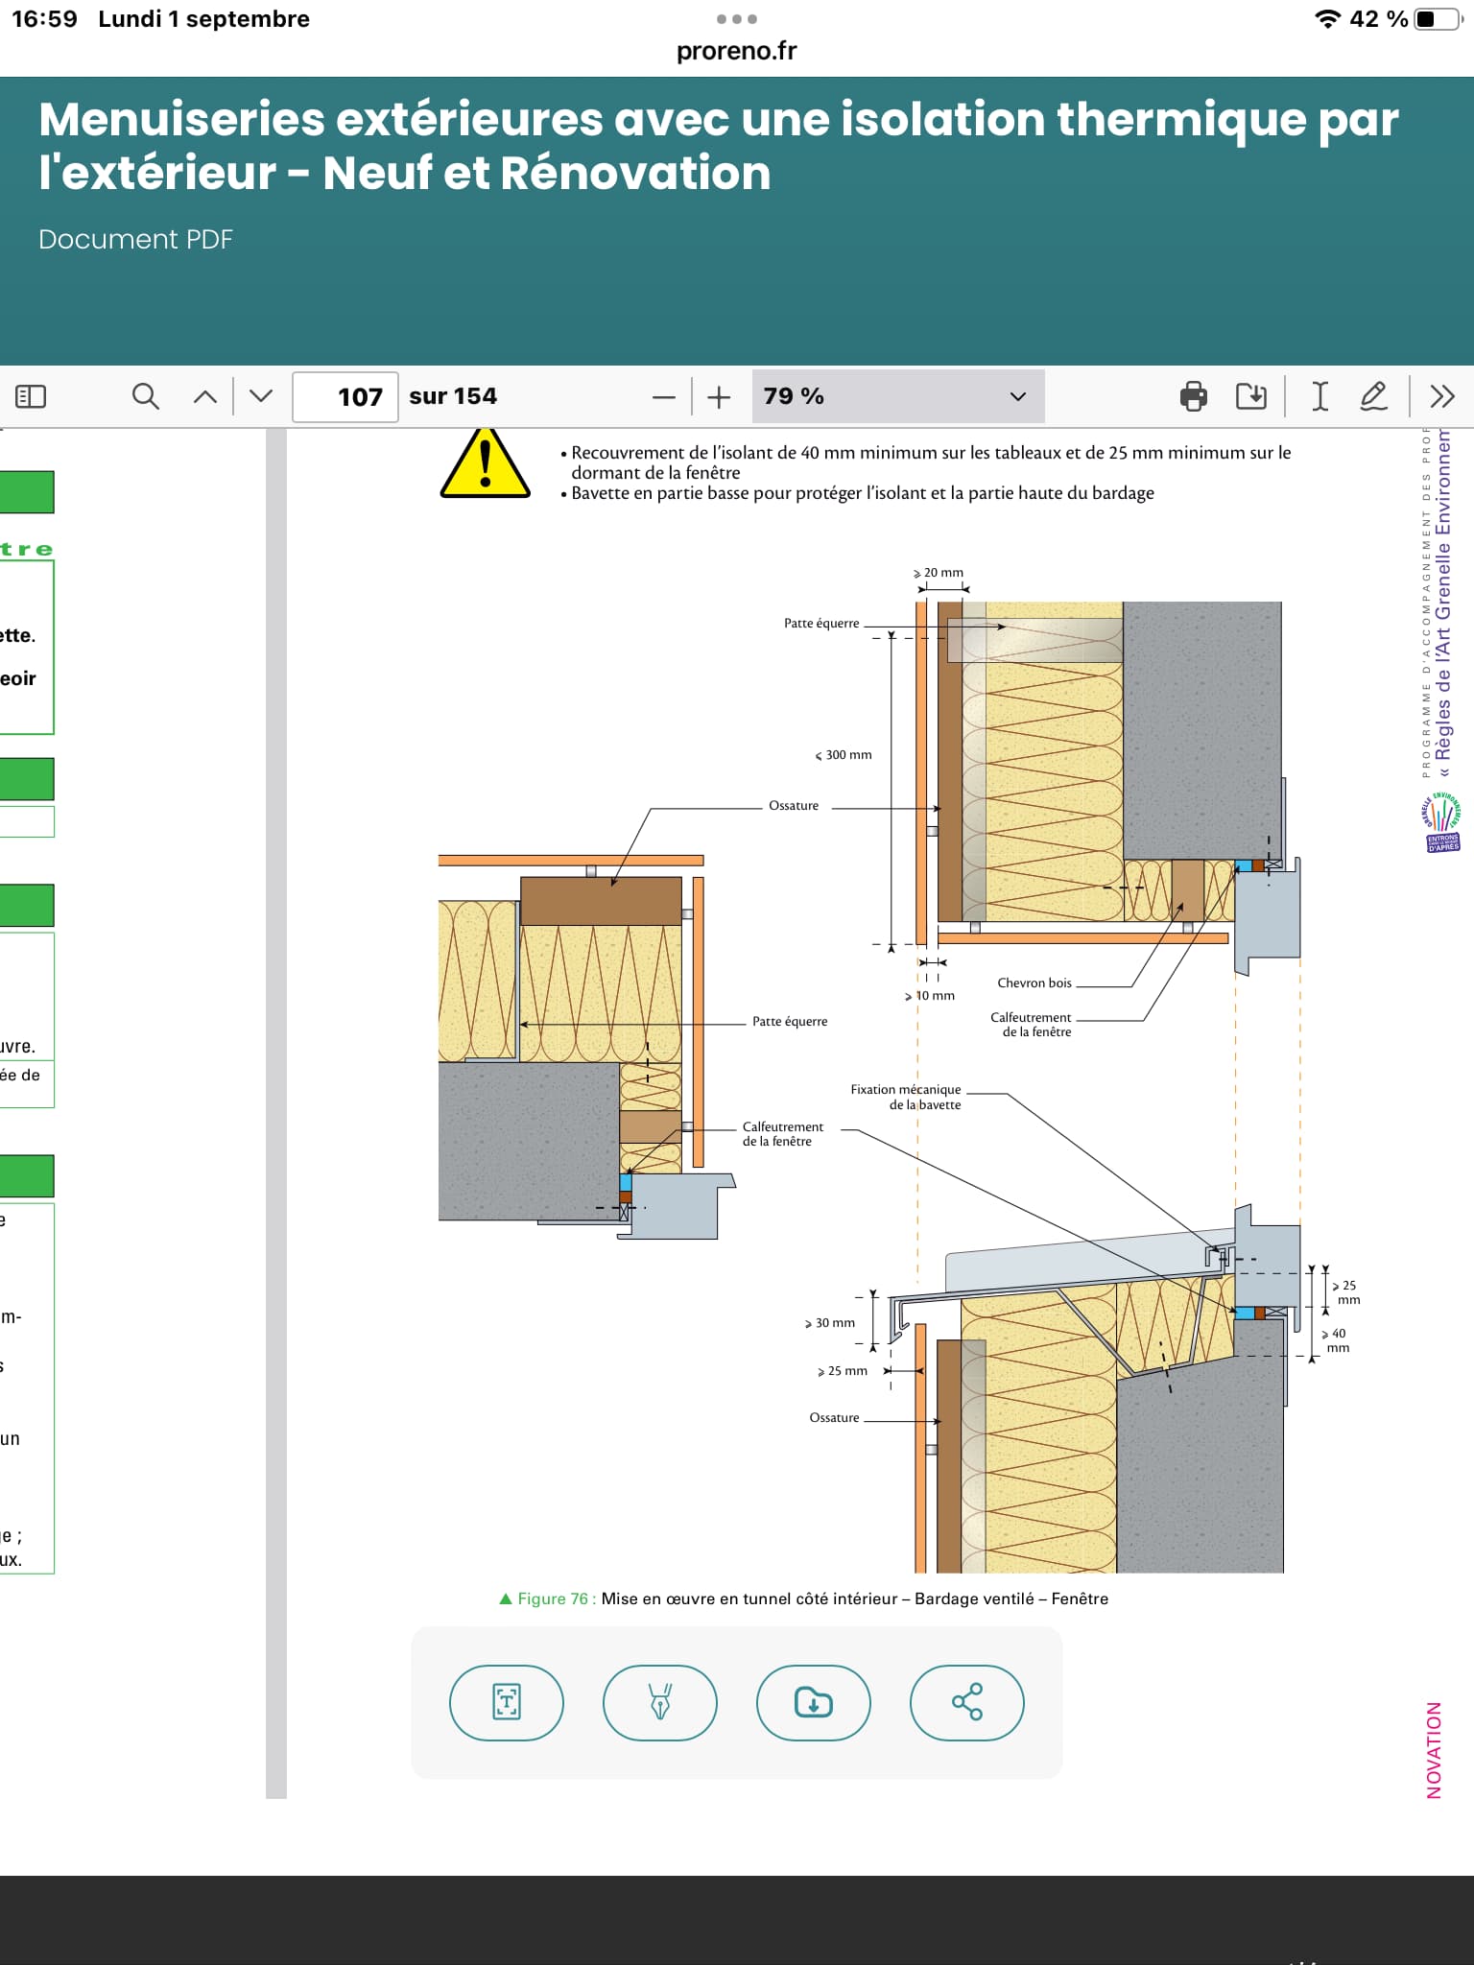The height and width of the screenshot is (1965, 1474).
Task: Go to the next page arrow
Action: [x=261, y=396]
